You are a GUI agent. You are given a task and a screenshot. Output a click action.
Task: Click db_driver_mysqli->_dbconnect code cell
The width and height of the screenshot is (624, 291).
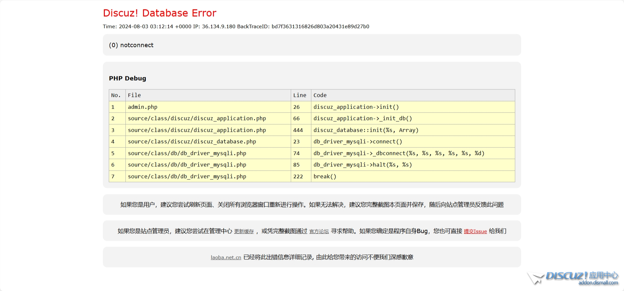413,153
